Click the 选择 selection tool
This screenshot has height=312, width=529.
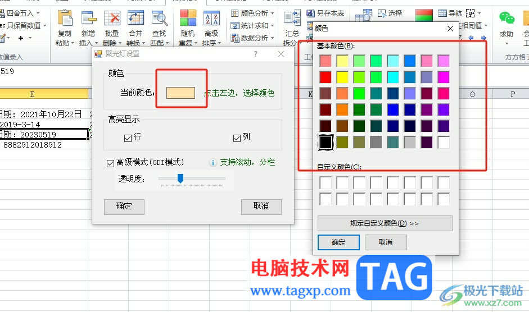click(x=390, y=13)
